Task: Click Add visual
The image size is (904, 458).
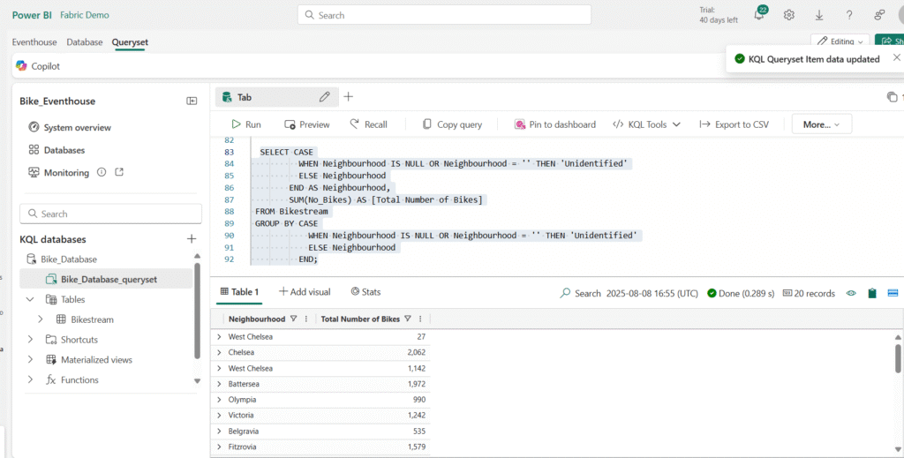Action: [305, 292]
